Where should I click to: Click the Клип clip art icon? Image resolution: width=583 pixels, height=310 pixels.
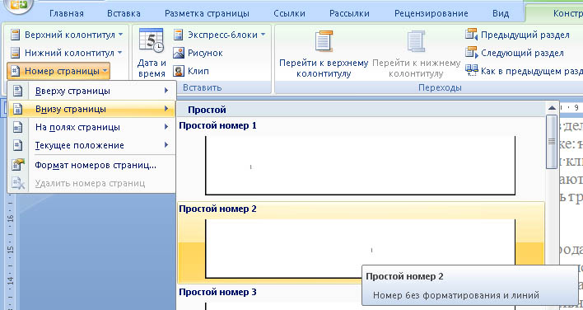pos(179,71)
